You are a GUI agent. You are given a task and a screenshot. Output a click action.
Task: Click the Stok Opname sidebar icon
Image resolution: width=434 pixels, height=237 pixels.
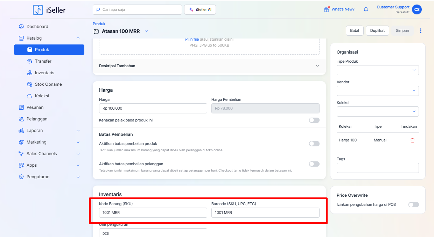coord(30,84)
